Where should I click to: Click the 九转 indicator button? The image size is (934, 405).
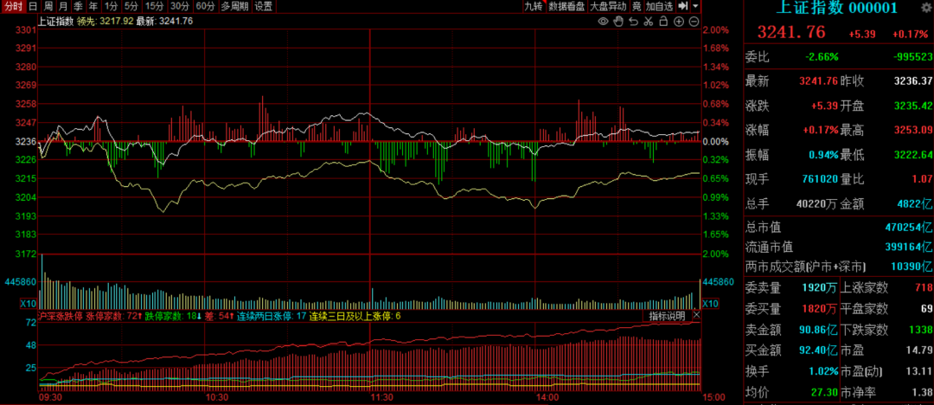pyautogui.click(x=533, y=7)
